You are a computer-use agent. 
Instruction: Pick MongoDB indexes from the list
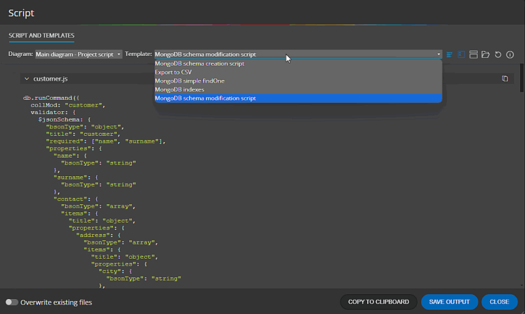pyautogui.click(x=179, y=89)
